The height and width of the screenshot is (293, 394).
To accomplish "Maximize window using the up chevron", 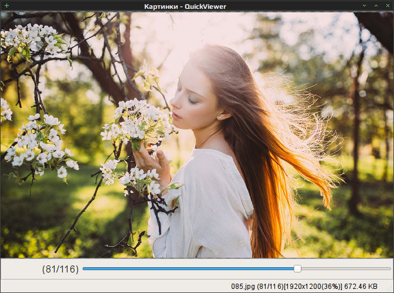I will 376,5.
